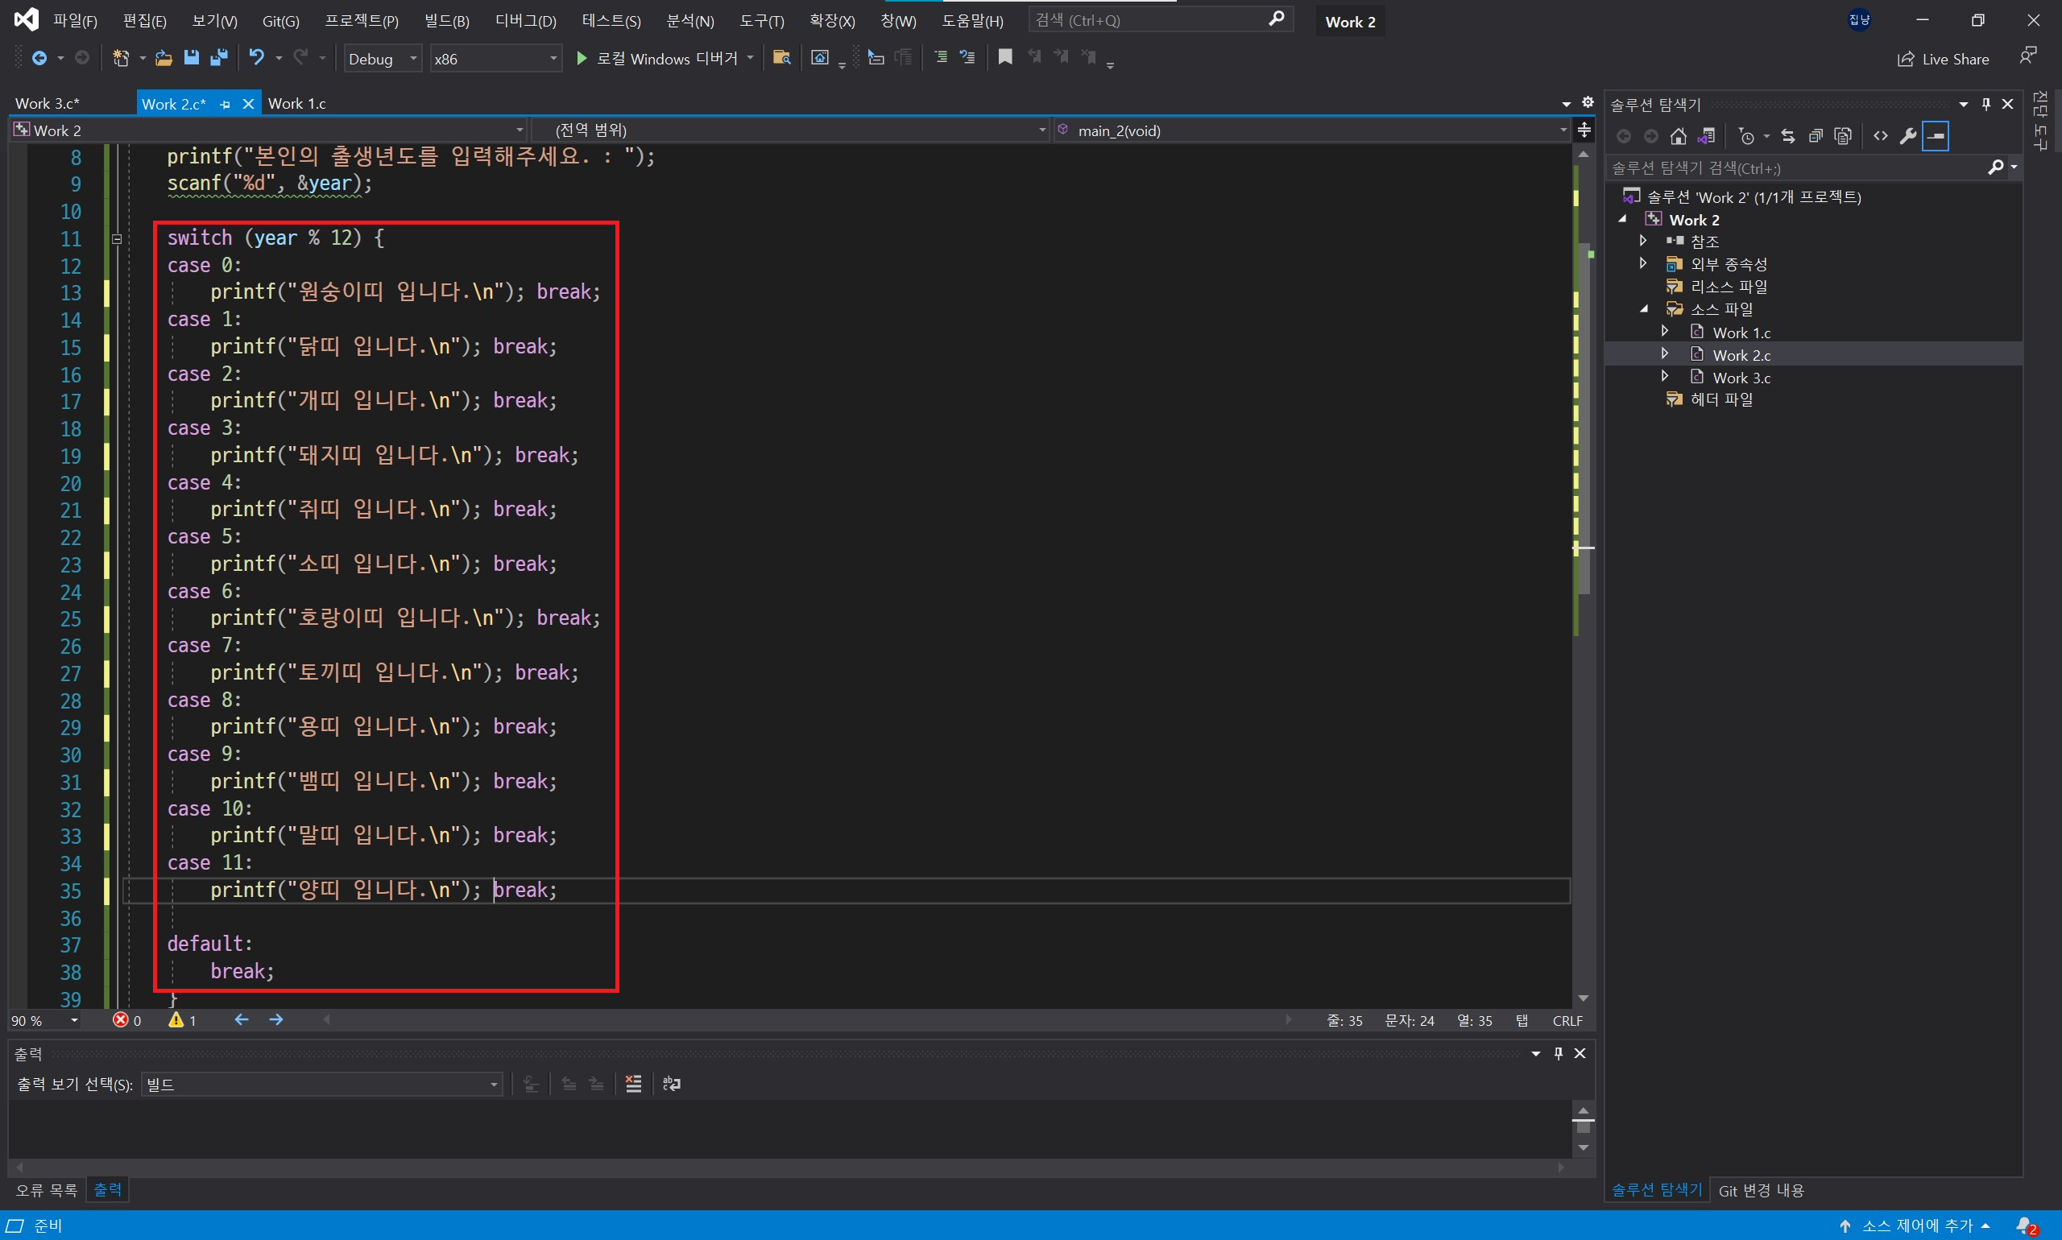Toggle auto-hide pin of Output panel
Image resolution: width=2062 pixels, height=1240 pixels.
[1558, 1053]
